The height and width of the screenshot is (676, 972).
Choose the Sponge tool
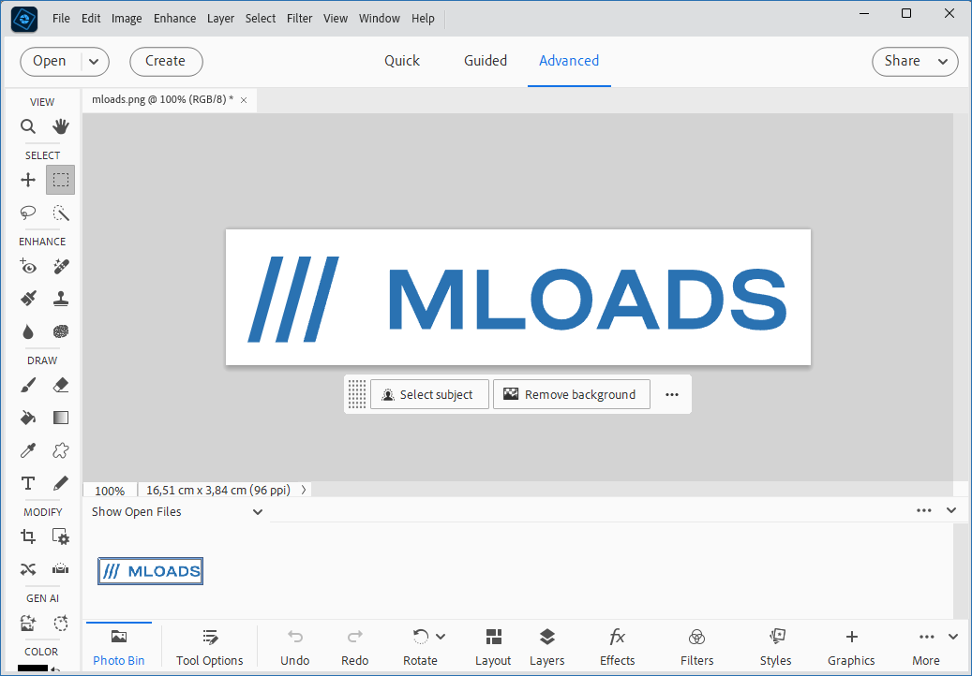61,331
